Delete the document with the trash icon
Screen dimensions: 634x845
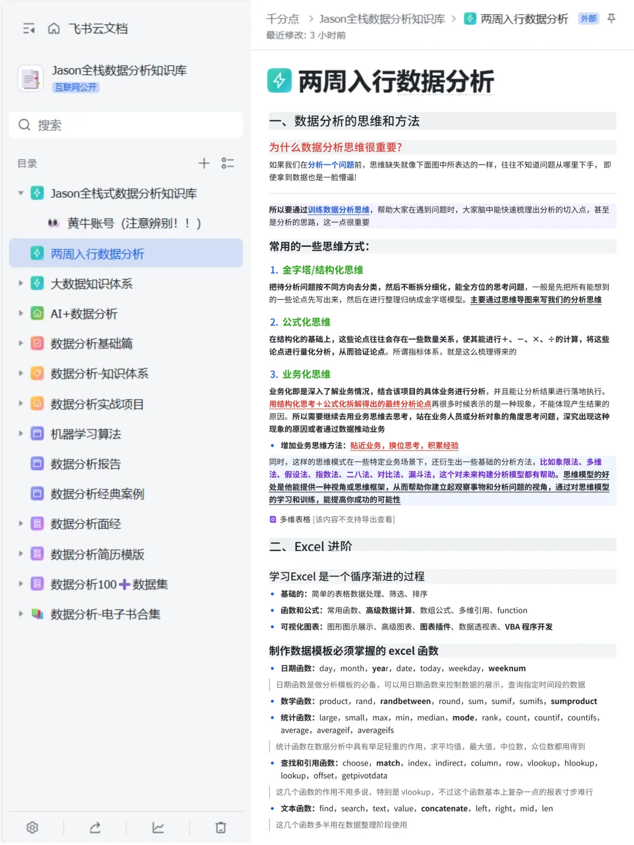click(221, 828)
